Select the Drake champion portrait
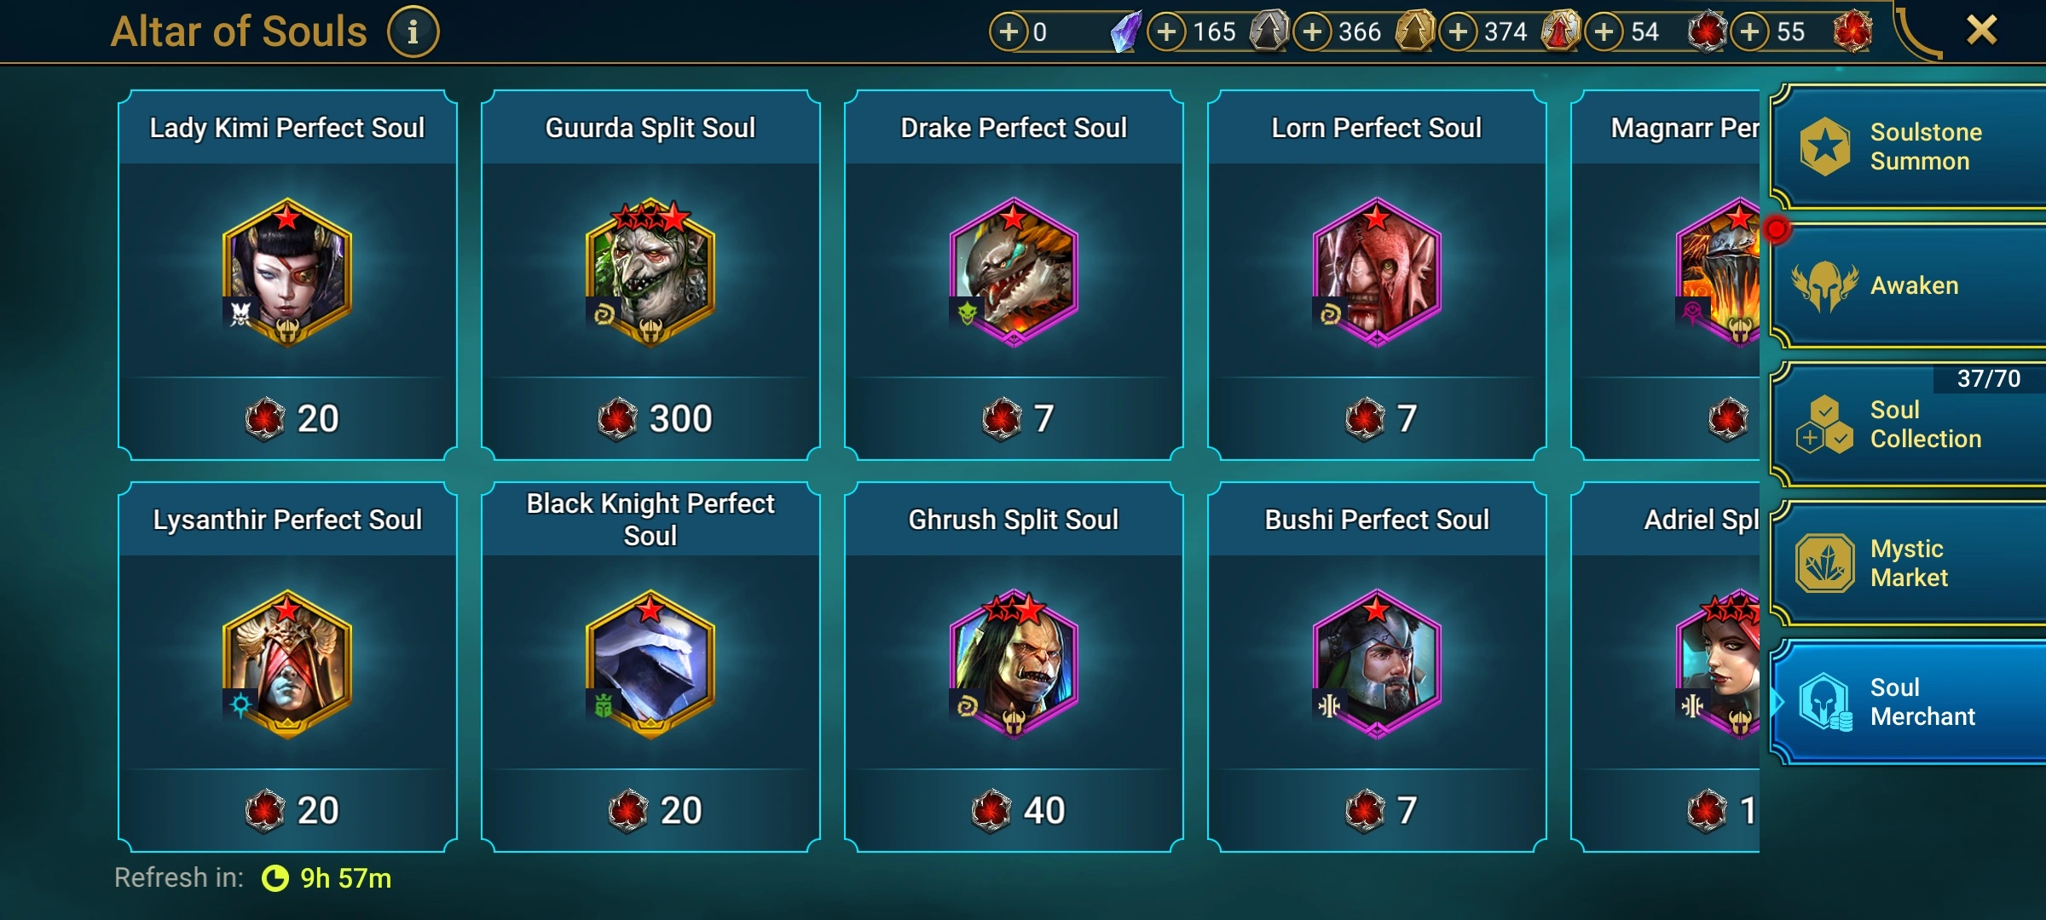This screenshot has height=920, width=2046. [x=1014, y=273]
